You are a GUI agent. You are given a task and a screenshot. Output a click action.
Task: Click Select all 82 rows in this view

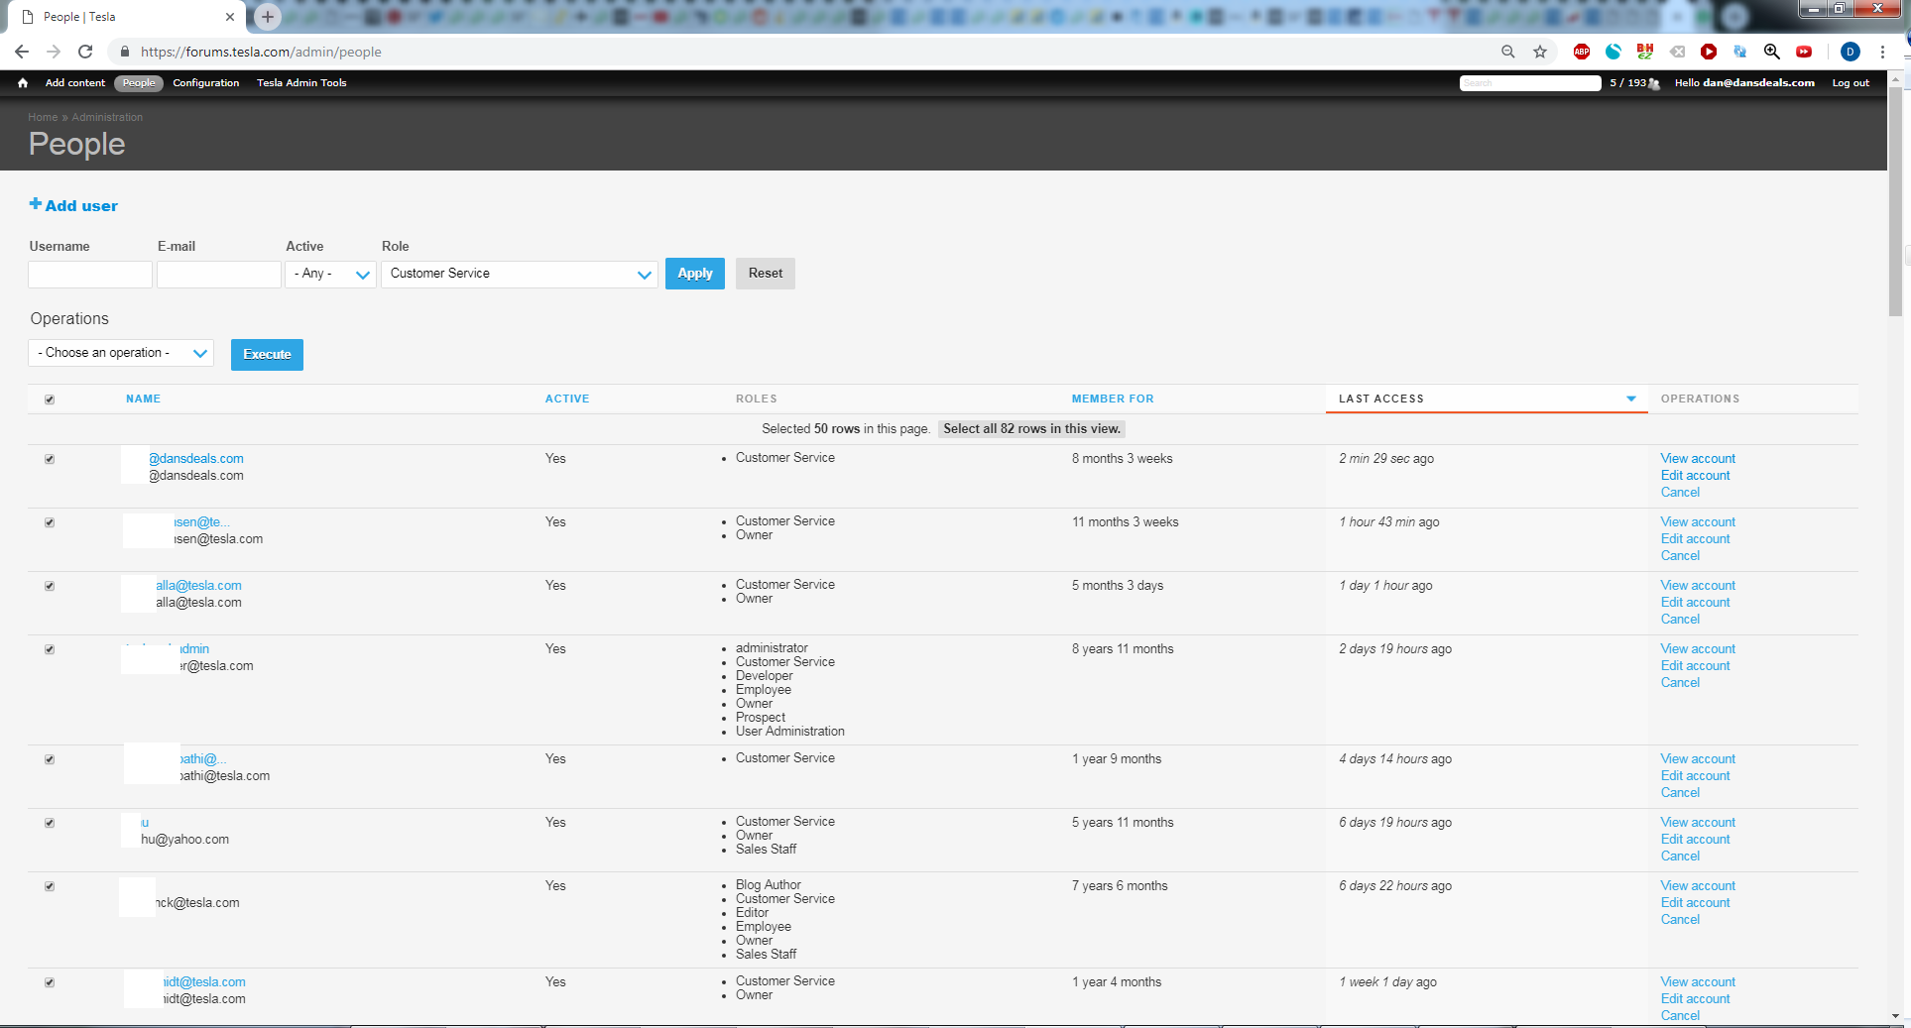click(1031, 429)
